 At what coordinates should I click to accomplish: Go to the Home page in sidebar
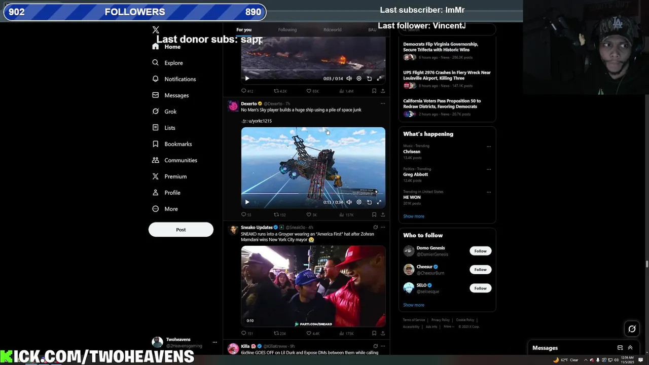click(166, 47)
